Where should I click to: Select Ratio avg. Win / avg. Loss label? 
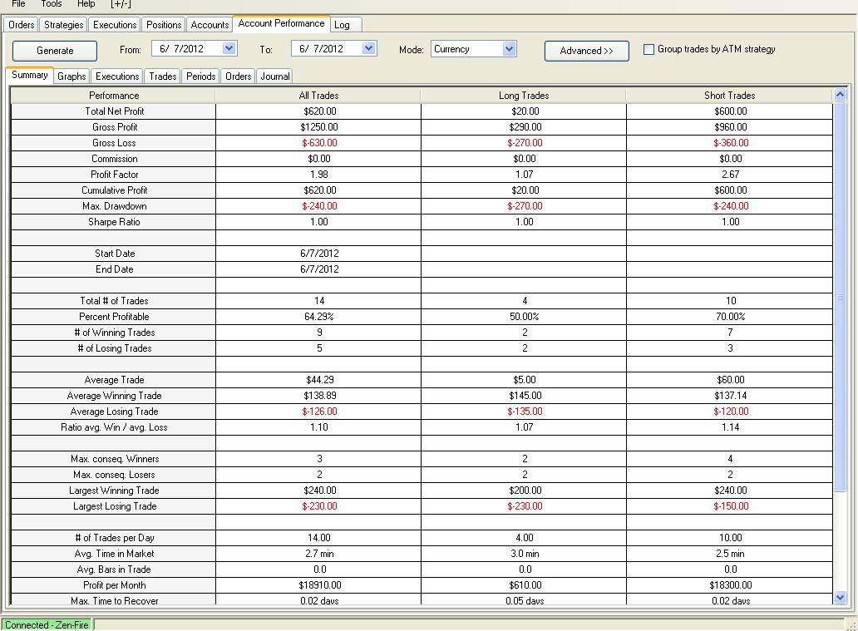click(x=114, y=427)
